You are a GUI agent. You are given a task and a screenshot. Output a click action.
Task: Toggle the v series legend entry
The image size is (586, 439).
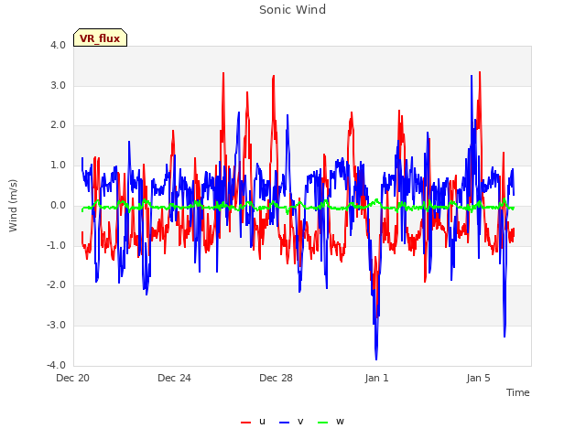click(291, 422)
